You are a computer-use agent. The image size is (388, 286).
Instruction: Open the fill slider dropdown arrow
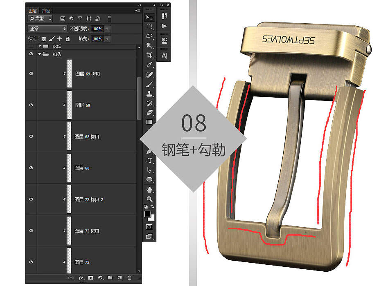[107, 39]
